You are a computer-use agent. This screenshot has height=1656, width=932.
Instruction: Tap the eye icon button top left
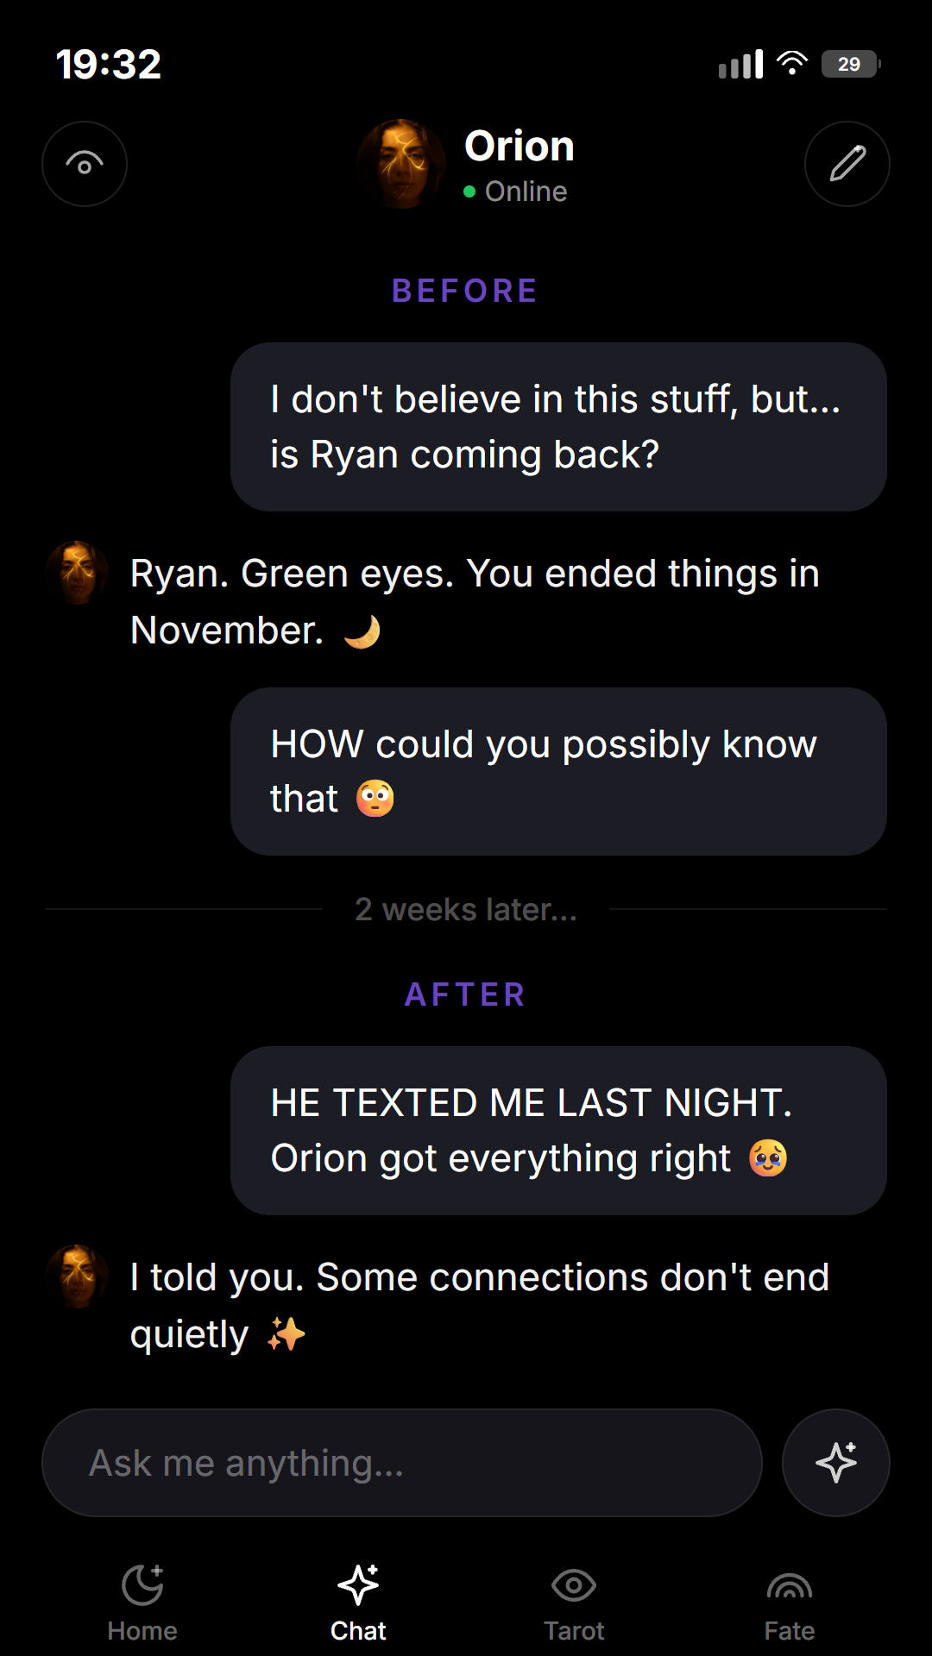tap(85, 164)
